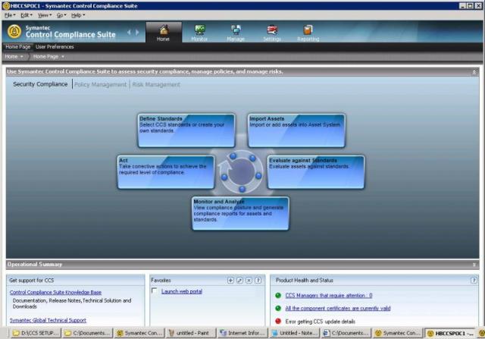
Task: Open the View menu
Action: (45, 15)
